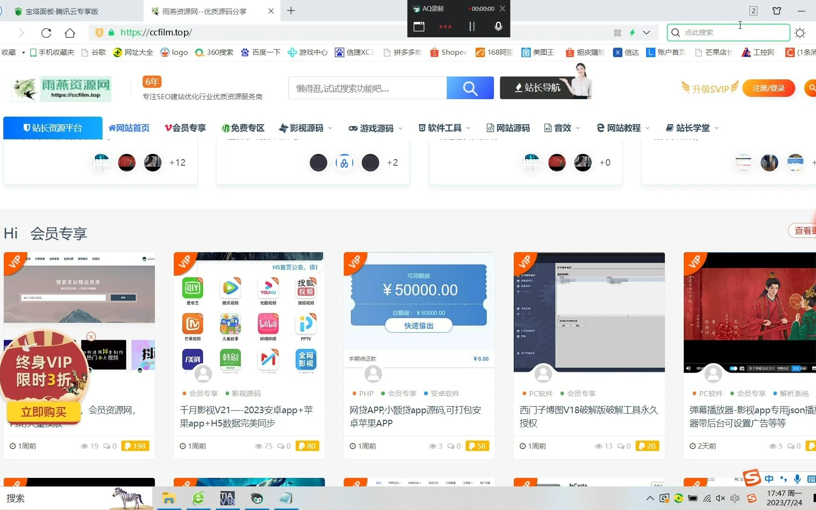Close the 终身VIP promo popup
This screenshot has height=510, width=816.
(x=91, y=336)
